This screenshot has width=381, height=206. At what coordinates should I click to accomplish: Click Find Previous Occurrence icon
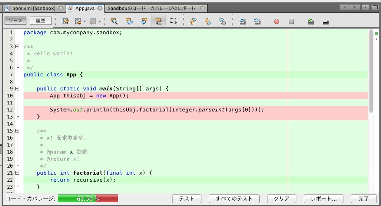129,21
